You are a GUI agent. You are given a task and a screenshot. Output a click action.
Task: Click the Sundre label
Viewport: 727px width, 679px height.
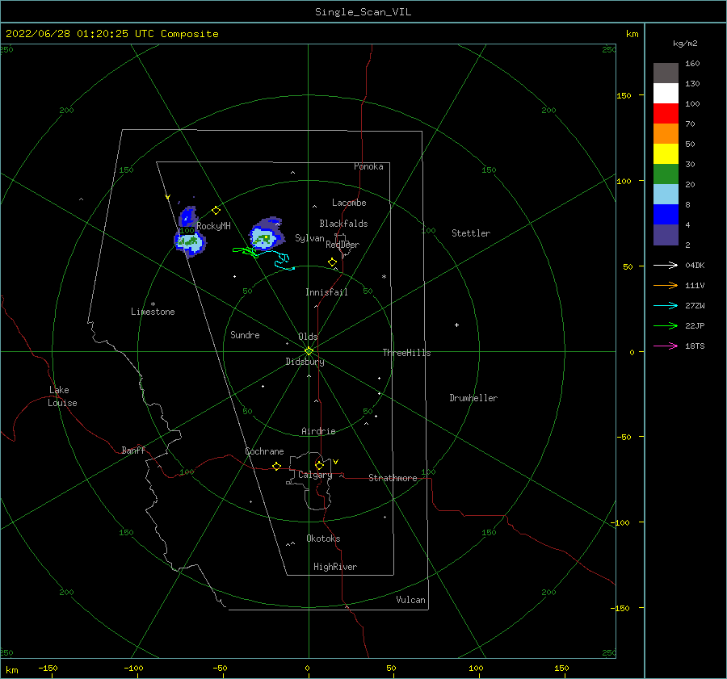tap(245, 334)
